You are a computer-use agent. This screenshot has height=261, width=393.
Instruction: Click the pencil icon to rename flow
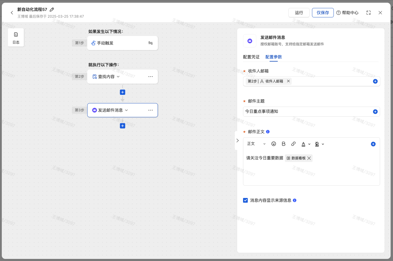pyautogui.click(x=52, y=10)
